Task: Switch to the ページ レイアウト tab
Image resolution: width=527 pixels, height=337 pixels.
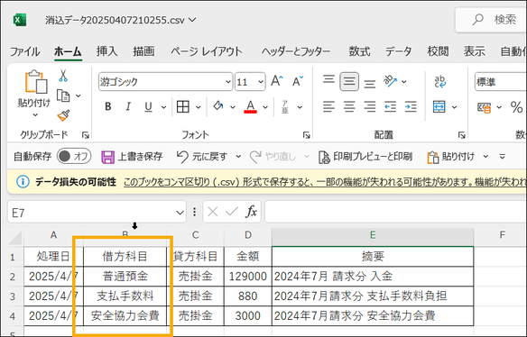Action: pyautogui.click(x=207, y=51)
